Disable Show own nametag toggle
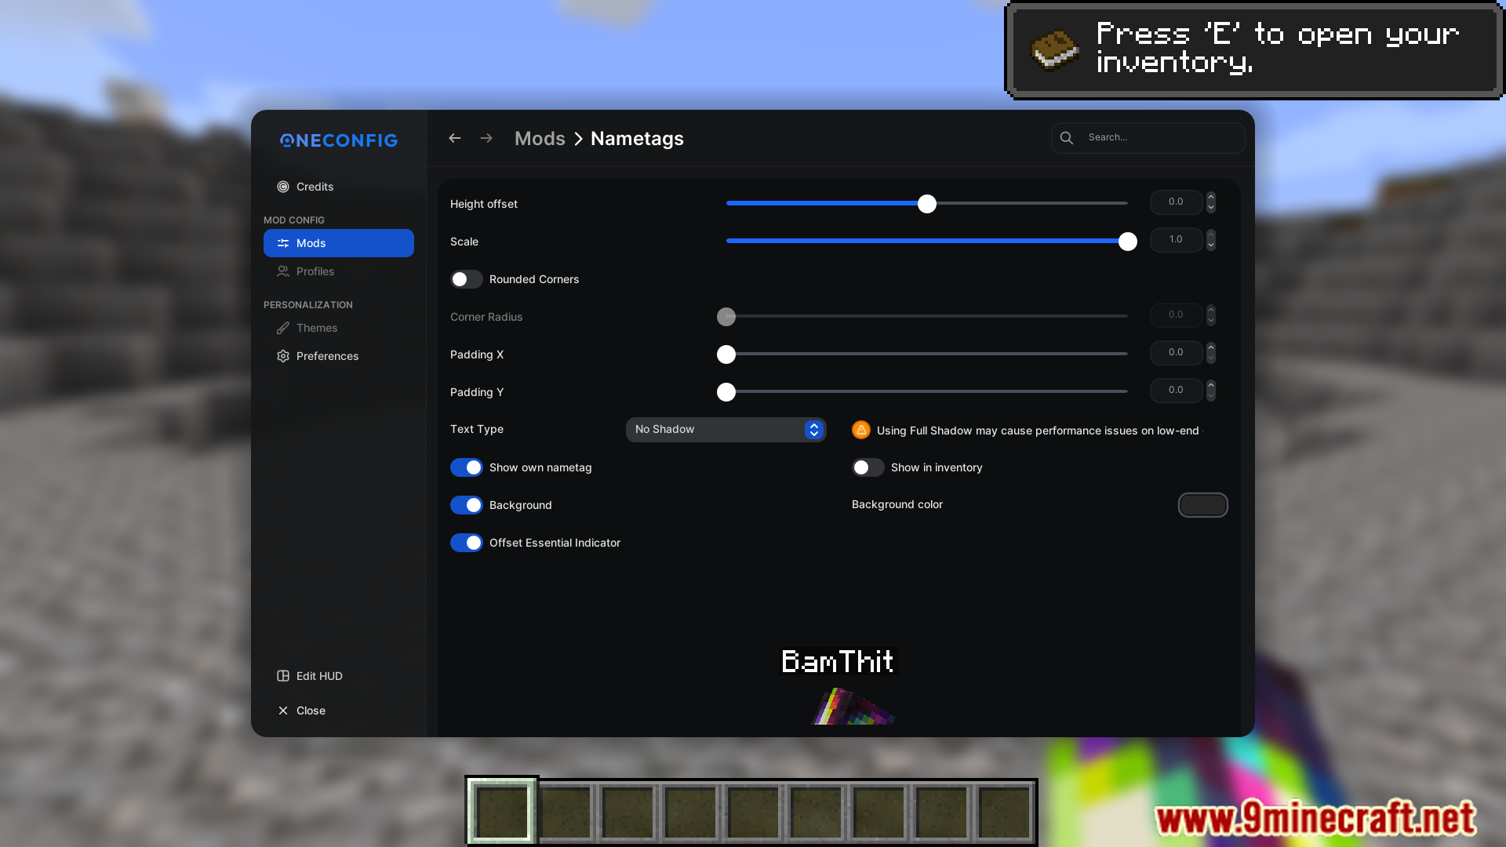The width and height of the screenshot is (1506, 847). tap(467, 467)
